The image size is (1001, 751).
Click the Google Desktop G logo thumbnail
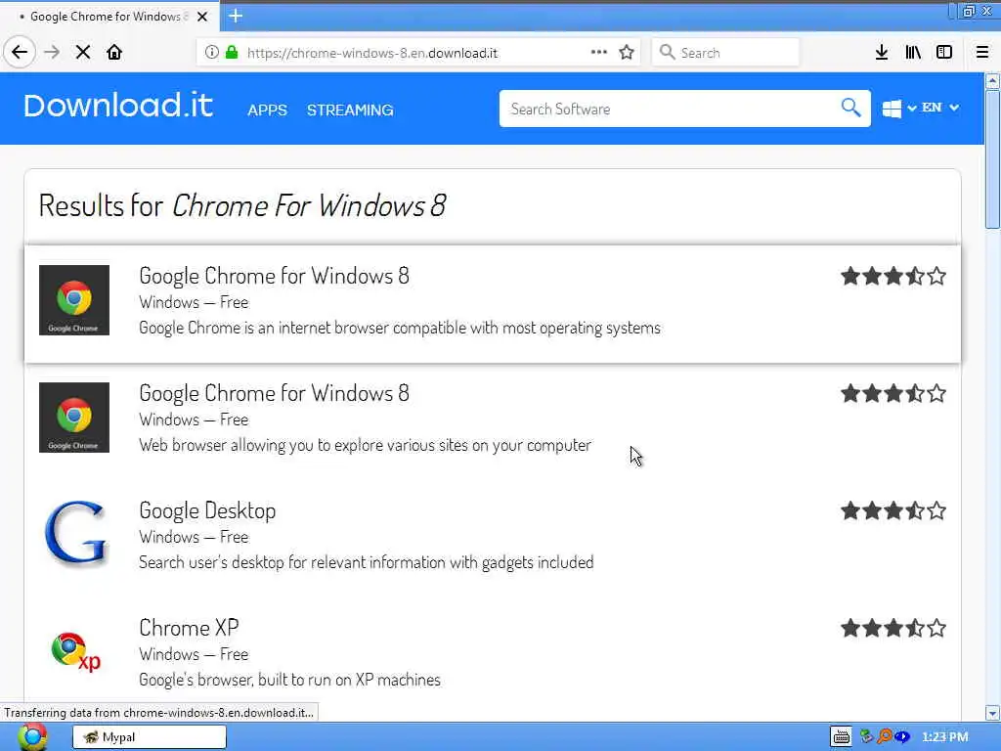point(74,534)
